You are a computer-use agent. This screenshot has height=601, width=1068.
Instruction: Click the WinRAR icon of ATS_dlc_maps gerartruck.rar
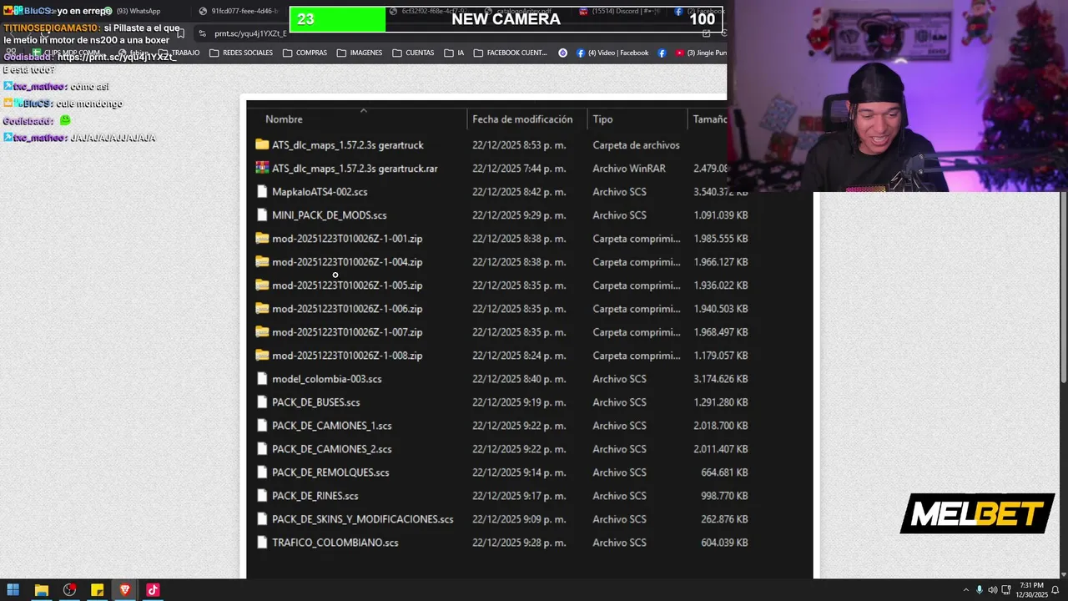(x=262, y=168)
